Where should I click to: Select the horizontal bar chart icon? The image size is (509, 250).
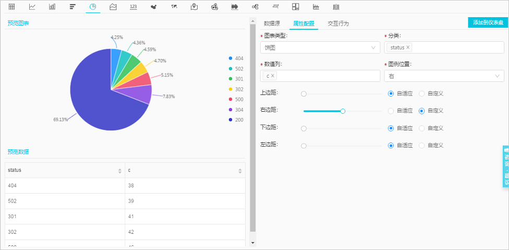(72, 6)
